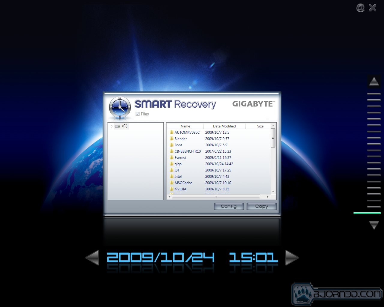Select the folder name Boot
This screenshot has height=307, width=384.
pyautogui.click(x=178, y=145)
